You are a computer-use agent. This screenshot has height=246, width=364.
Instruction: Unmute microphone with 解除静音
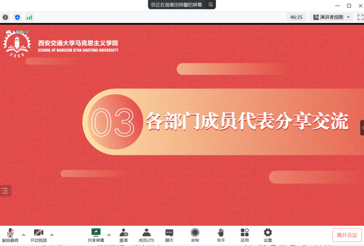tap(10, 233)
